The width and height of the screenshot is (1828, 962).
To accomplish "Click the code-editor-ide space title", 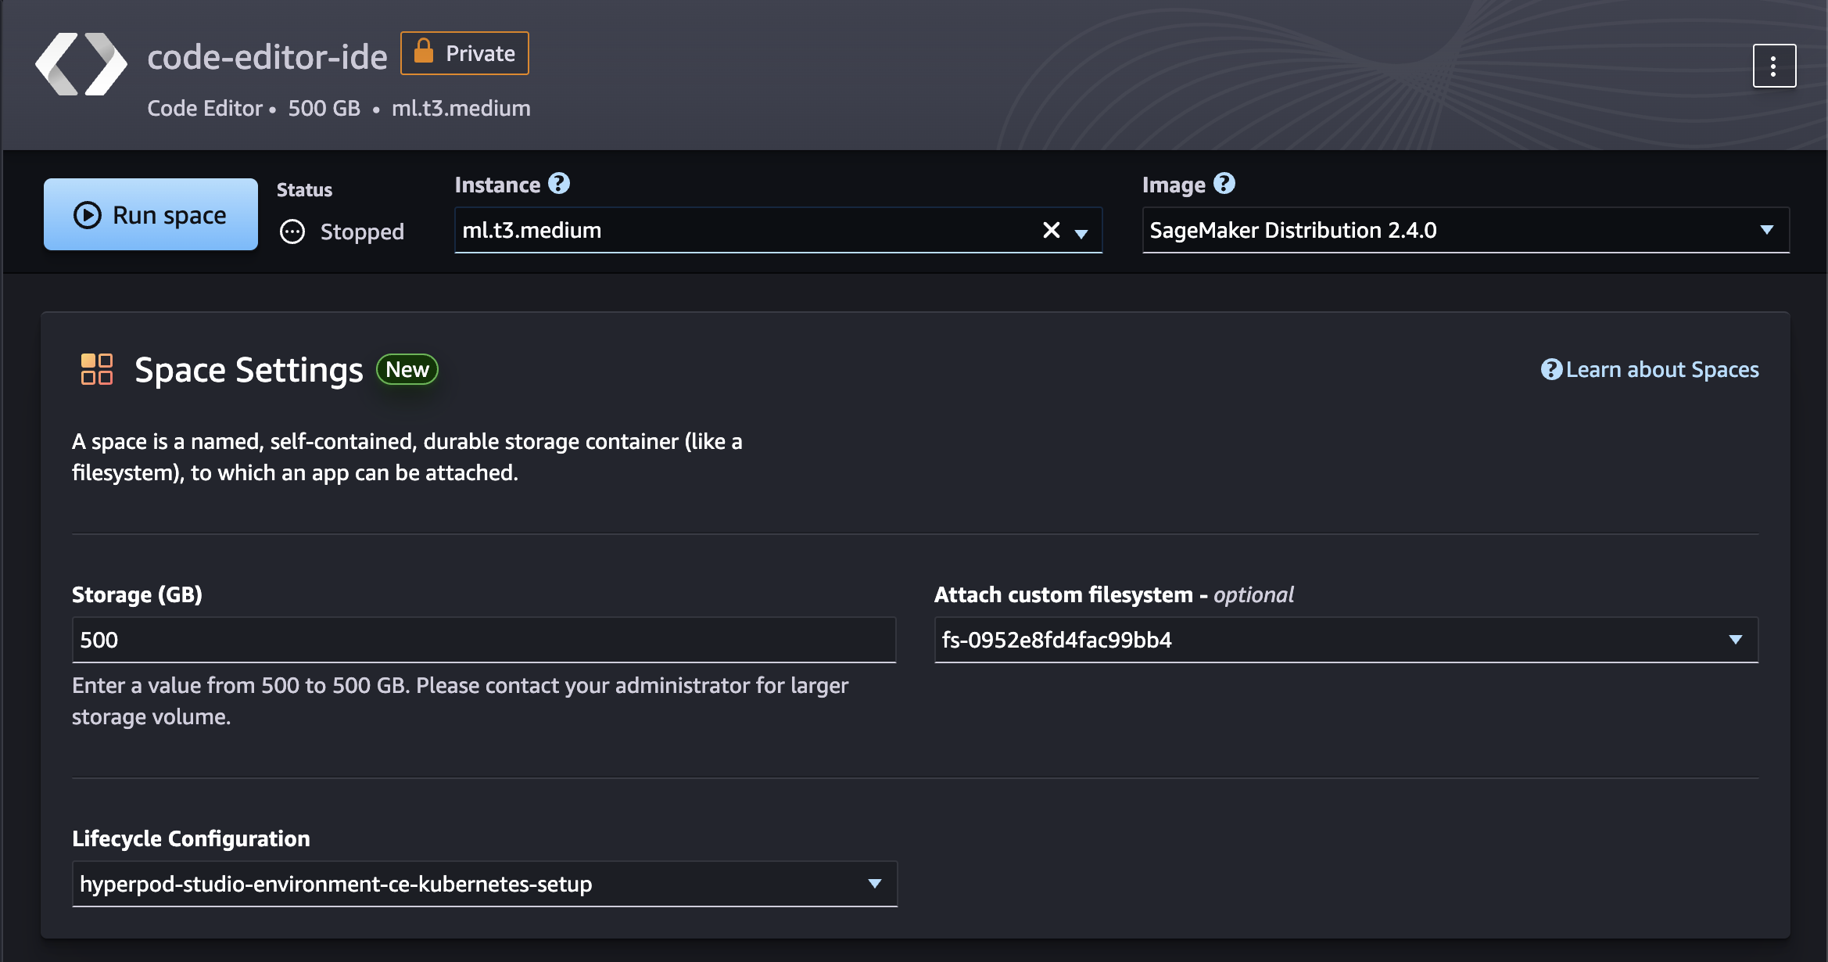I will 267,57.
